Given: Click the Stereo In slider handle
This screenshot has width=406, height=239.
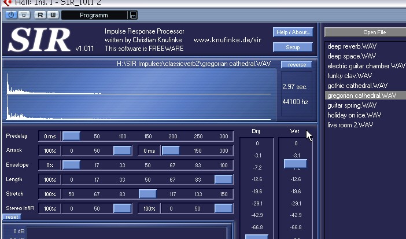Looking at the screenshot, I should [x=123, y=208].
